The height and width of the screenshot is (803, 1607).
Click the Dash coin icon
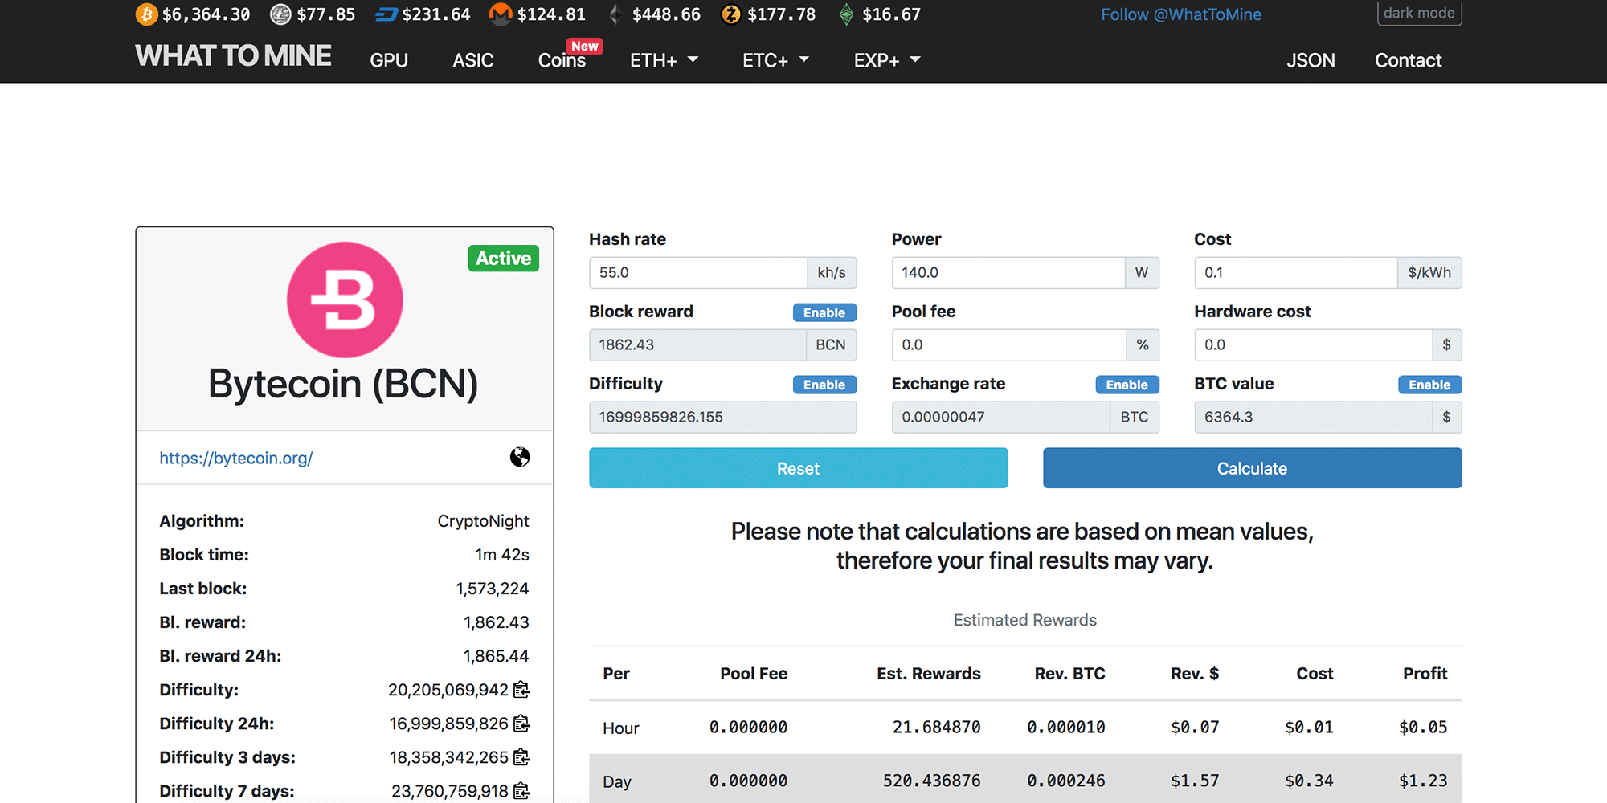point(386,14)
